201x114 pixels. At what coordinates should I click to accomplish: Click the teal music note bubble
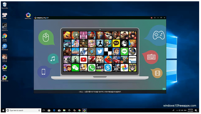(53, 59)
